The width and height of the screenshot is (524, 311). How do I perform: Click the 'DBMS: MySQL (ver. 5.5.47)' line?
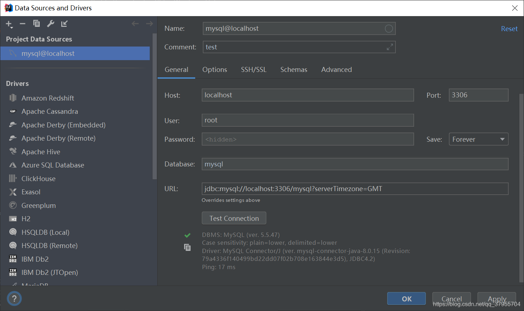coord(241,235)
